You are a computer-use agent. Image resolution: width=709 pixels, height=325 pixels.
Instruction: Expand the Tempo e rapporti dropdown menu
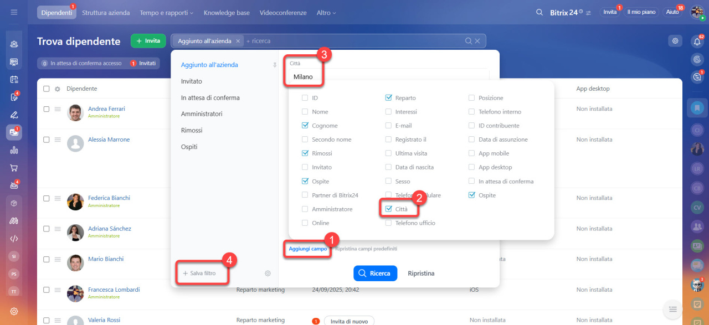166,13
